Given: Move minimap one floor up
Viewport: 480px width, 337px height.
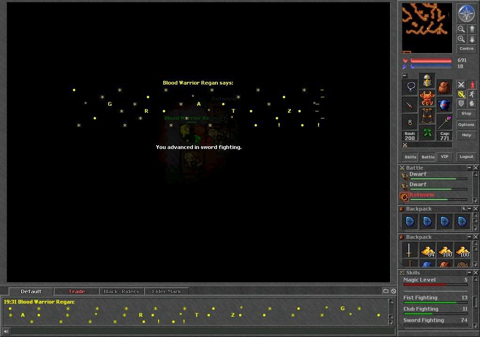Looking at the screenshot, I should point(472,29).
